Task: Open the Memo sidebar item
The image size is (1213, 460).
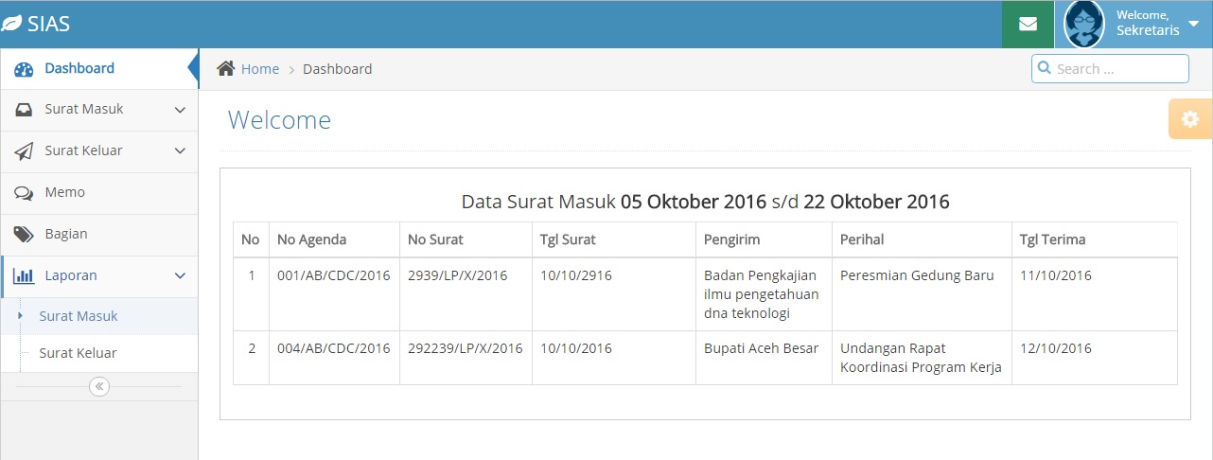Action: [x=99, y=192]
